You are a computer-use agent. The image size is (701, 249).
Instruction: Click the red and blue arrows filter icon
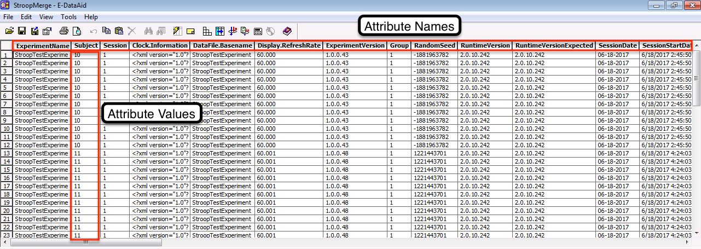tap(233, 31)
